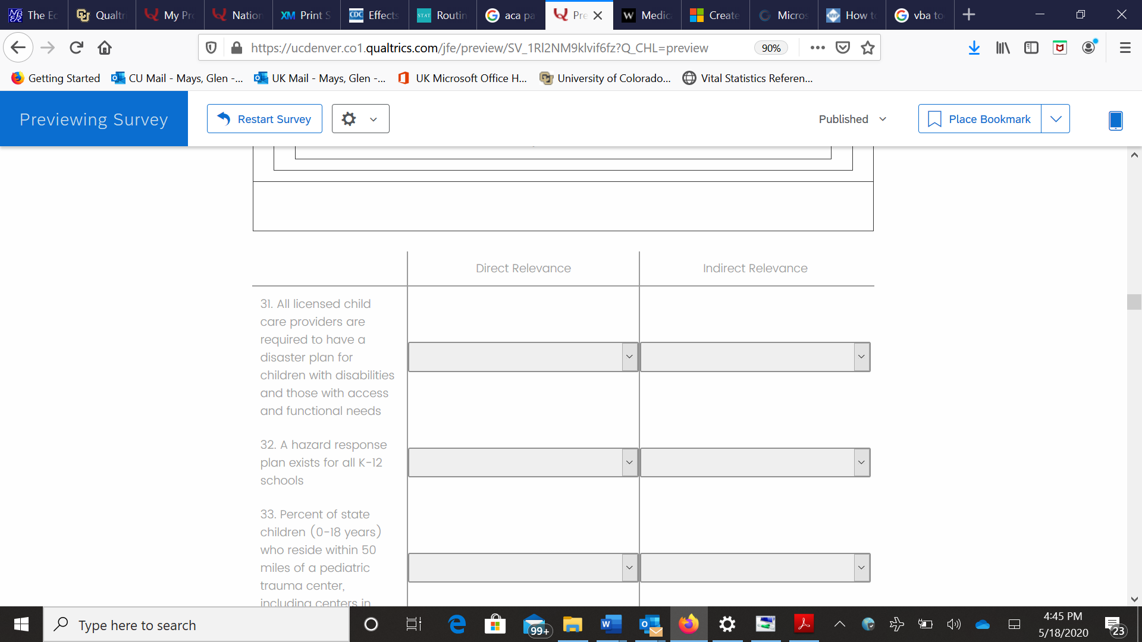
Task: Switch to the Effects browser tab
Action: point(374,15)
